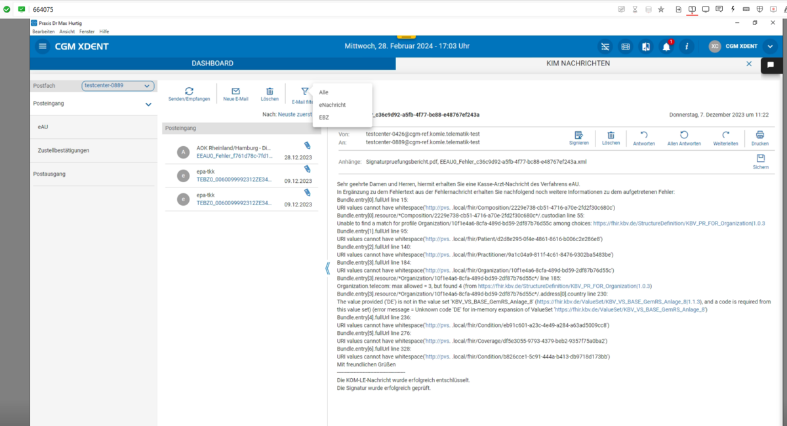Screen dimensions: 787x426
Task: Switch to the KIM NACHRICHTEN tab
Action: 578,64
